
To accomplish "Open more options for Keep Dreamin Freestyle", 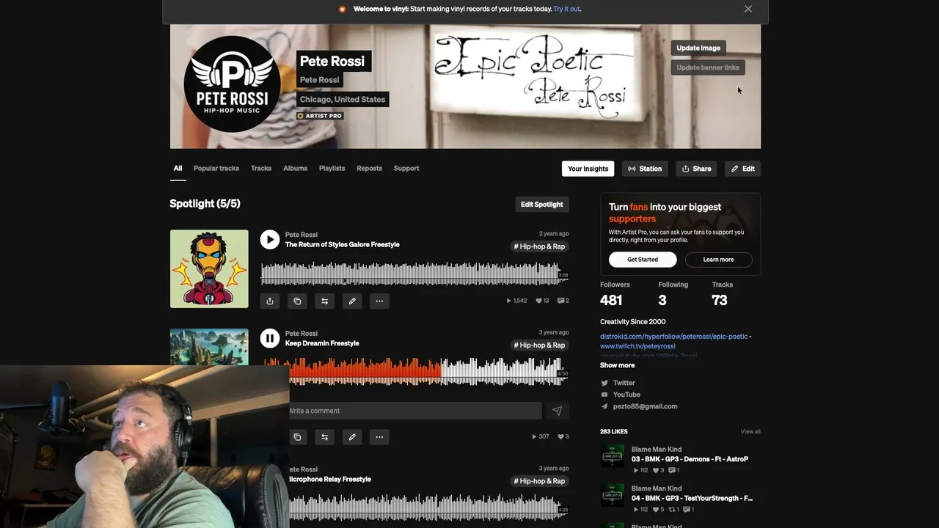I will [379, 437].
